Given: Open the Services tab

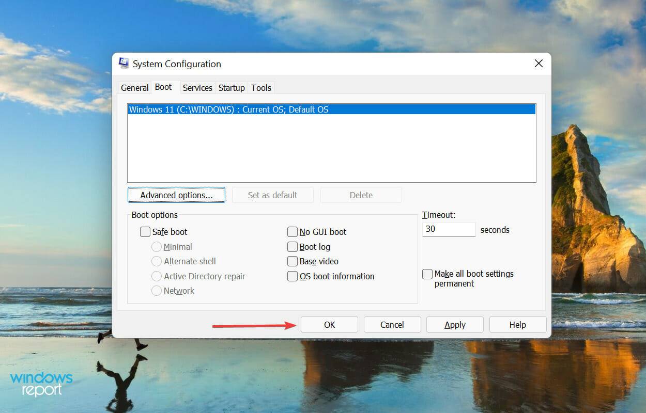Looking at the screenshot, I should click(x=197, y=88).
